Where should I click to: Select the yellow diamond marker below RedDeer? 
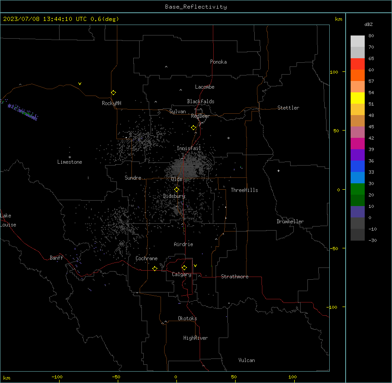point(194,128)
